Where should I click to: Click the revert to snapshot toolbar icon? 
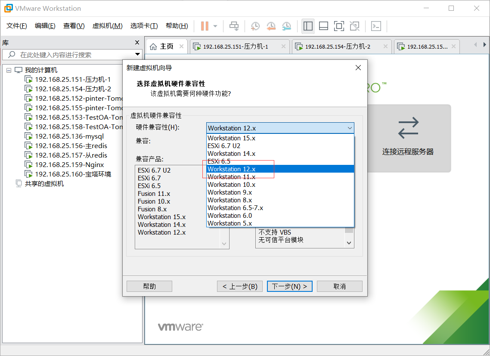(x=271, y=26)
